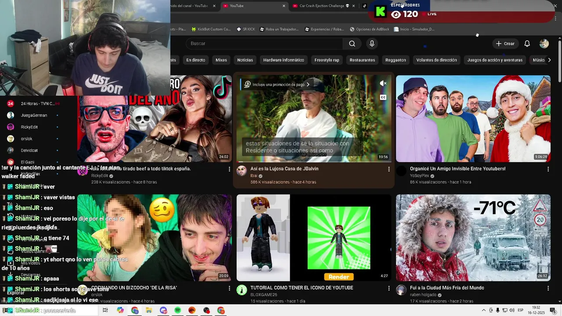Open title TUTORIAL COMO TENER EL ICONO DE YOUTUBE
This screenshot has width=562, height=316.
[x=302, y=288]
